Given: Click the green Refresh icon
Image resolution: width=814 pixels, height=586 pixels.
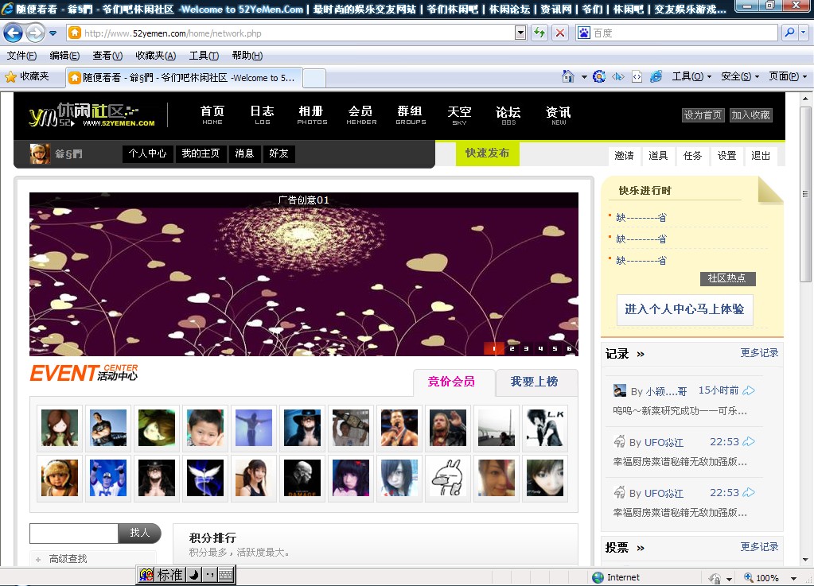Looking at the screenshot, I should tap(539, 33).
